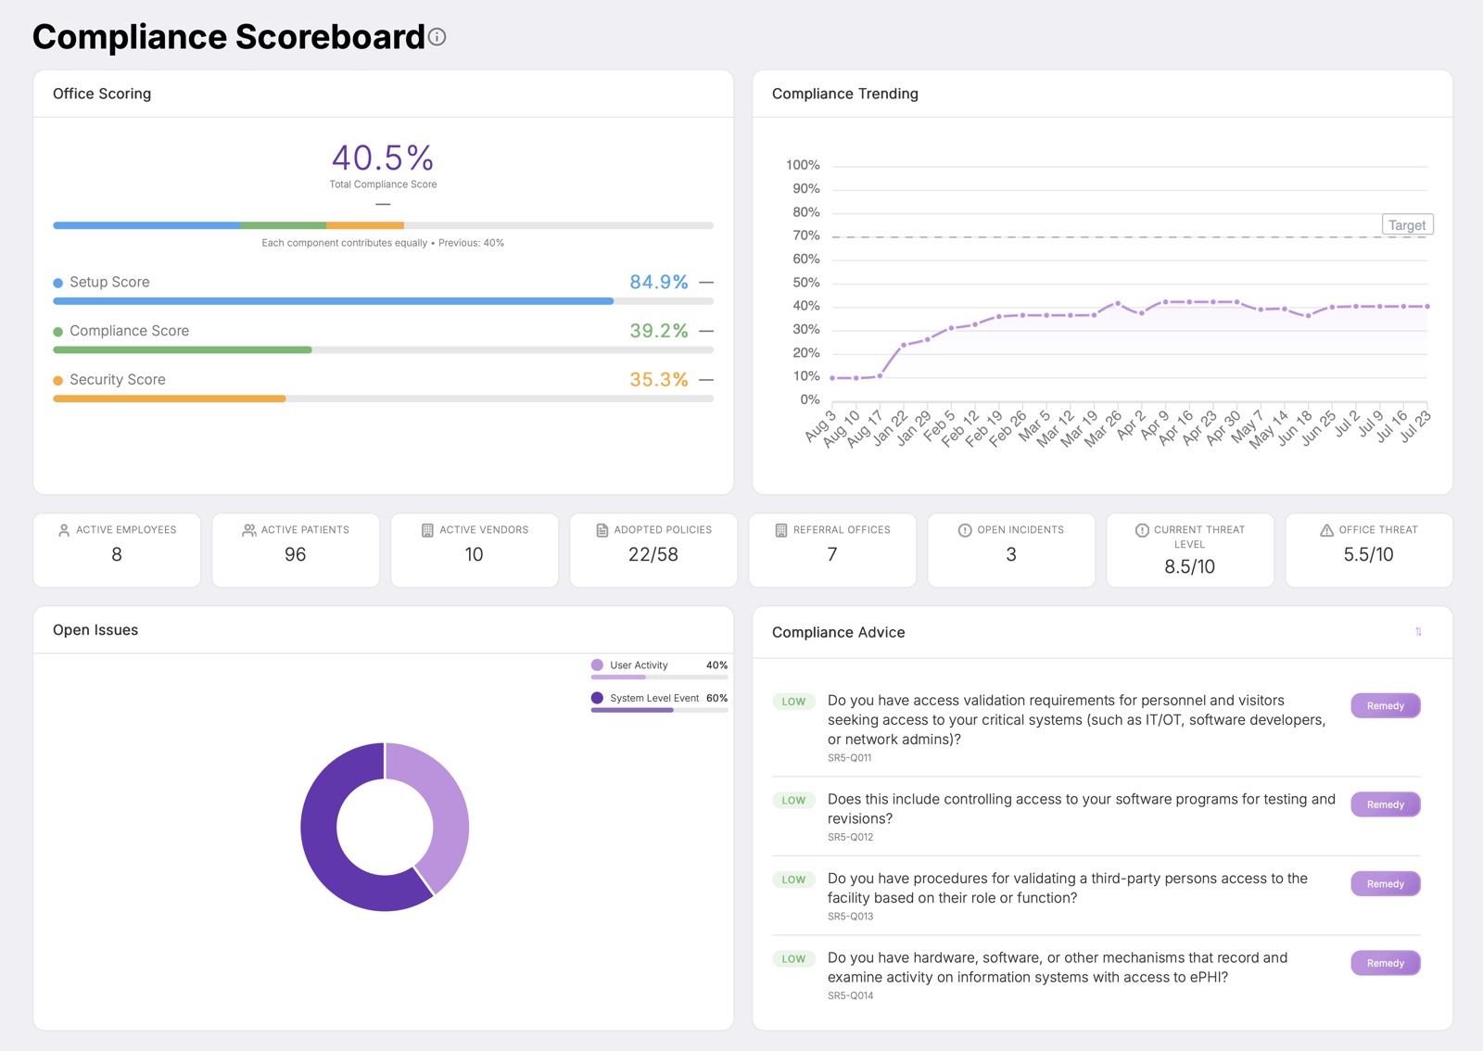Viewport: 1483px width, 1051px height.
Task: Click the total compliance stacked progress bar
Action: [x=383, y=225]
